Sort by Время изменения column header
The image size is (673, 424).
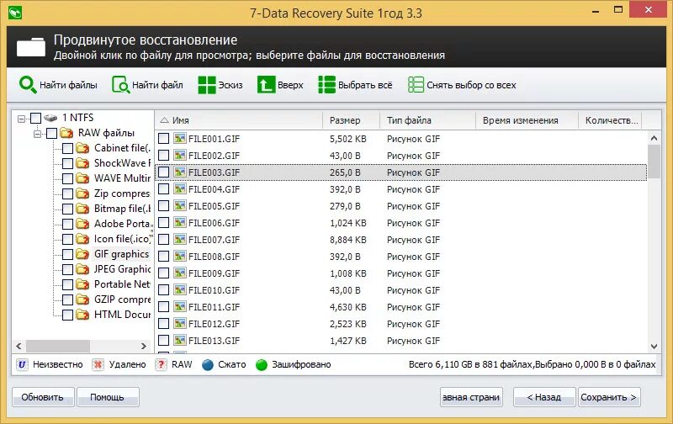point(527,120)
